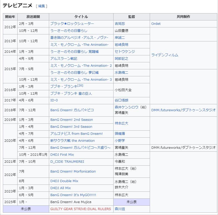Open director link 岸誠二
The image size is (218, 215).
[120, 38]
